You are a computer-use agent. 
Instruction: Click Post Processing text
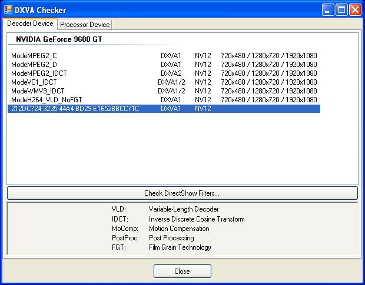click(171, 238)
